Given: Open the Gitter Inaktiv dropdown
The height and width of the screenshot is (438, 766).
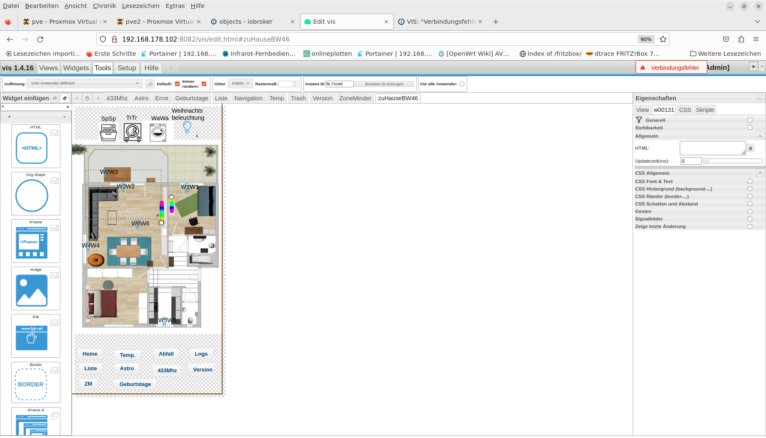Looking at the screenshot, I should point(240,84).
